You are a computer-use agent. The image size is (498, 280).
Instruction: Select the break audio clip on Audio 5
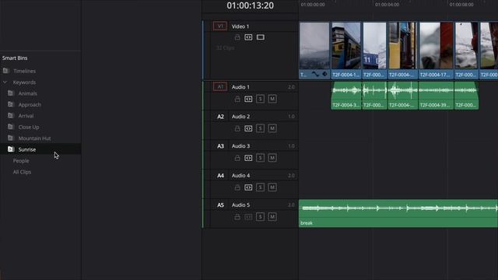click(398, 213)
